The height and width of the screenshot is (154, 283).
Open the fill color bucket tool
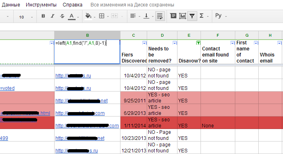[x=88, y=17]
